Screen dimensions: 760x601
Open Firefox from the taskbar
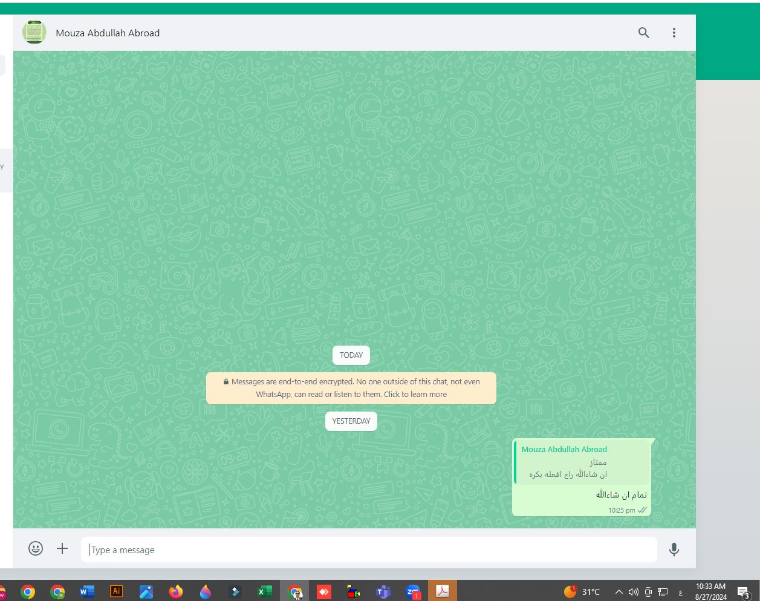176,592
